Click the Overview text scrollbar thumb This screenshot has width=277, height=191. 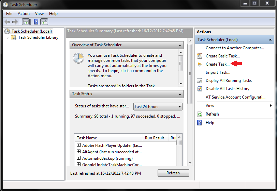(180, 63)
